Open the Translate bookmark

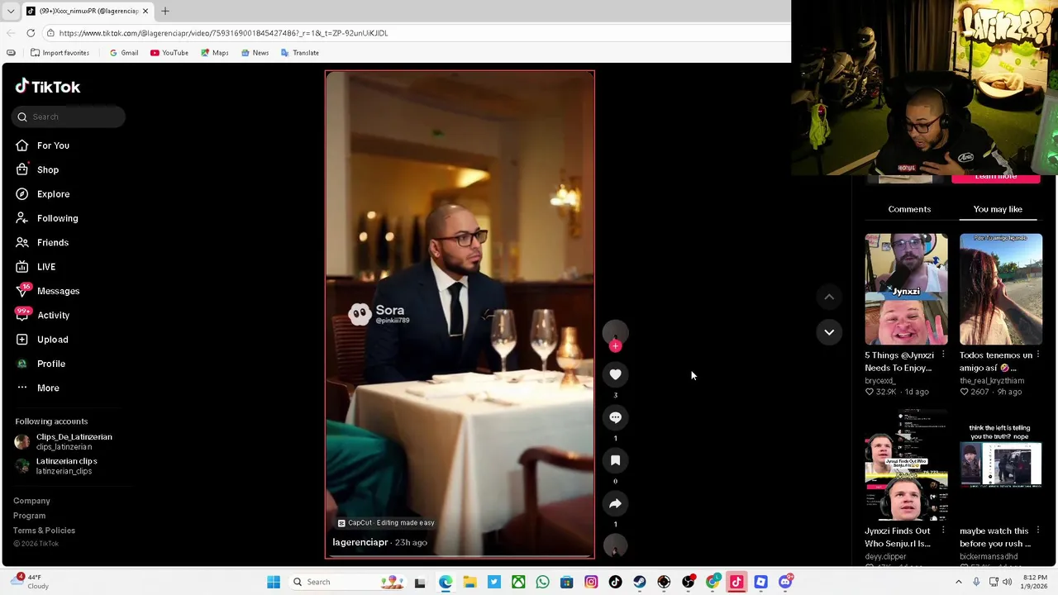(x=299, y=53)
